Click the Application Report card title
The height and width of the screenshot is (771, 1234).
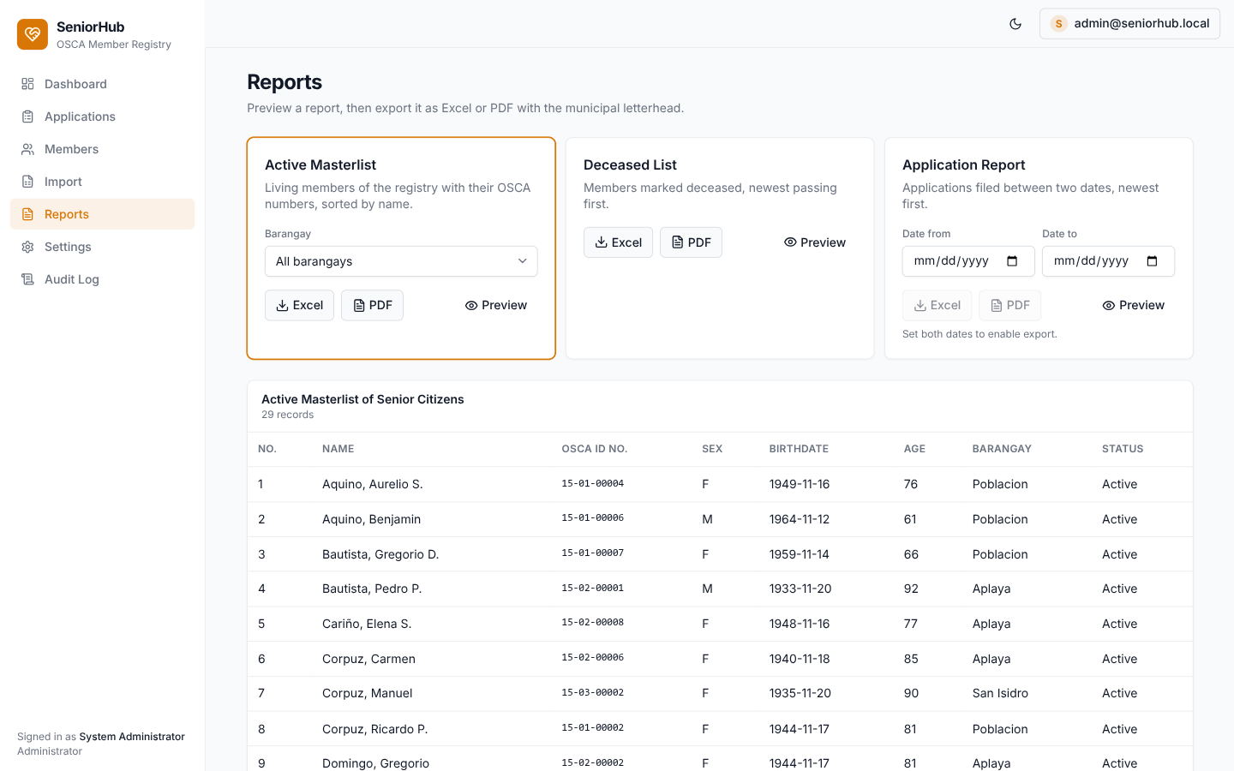tap(963, 164)
